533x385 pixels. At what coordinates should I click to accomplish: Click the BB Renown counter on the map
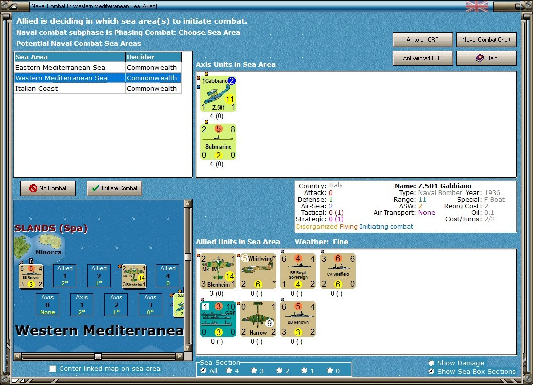click(x=31, y=276)
